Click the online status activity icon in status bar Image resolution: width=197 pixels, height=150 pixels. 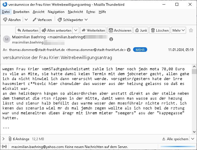[x=4, y=147]
